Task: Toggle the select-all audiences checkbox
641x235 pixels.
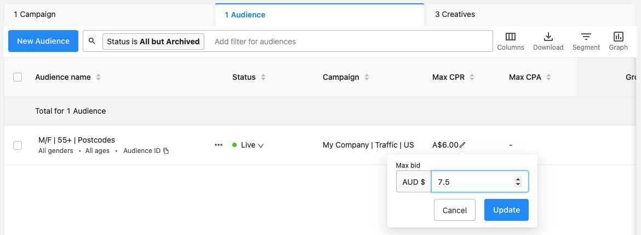Action: click(18, 77)
